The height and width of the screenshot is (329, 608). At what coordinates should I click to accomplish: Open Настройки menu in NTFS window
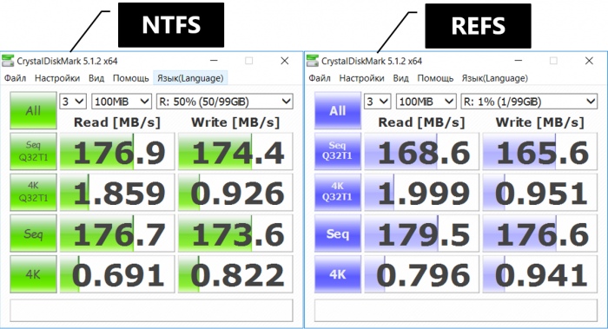[57, 78]
